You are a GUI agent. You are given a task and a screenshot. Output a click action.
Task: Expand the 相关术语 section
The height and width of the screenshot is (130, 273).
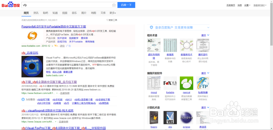click(205, 35)
